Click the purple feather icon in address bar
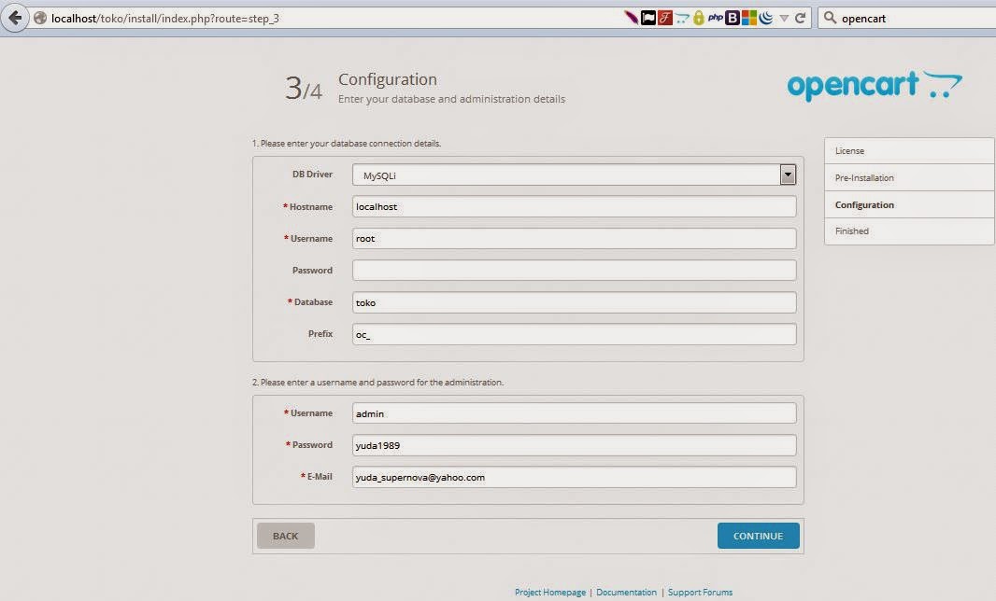Screen dimensions: 996x601 pyautogui.click(x=631, y=18)
